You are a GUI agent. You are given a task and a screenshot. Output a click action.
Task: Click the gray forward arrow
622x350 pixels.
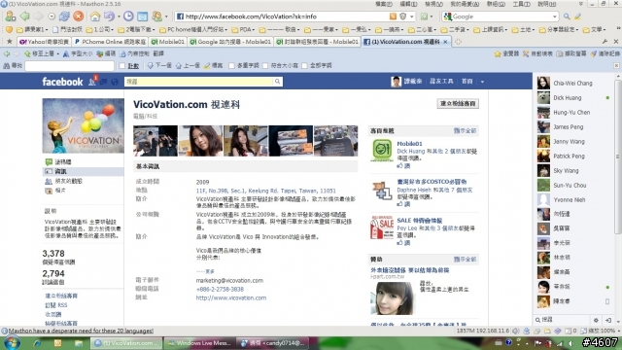pos(38,17)
